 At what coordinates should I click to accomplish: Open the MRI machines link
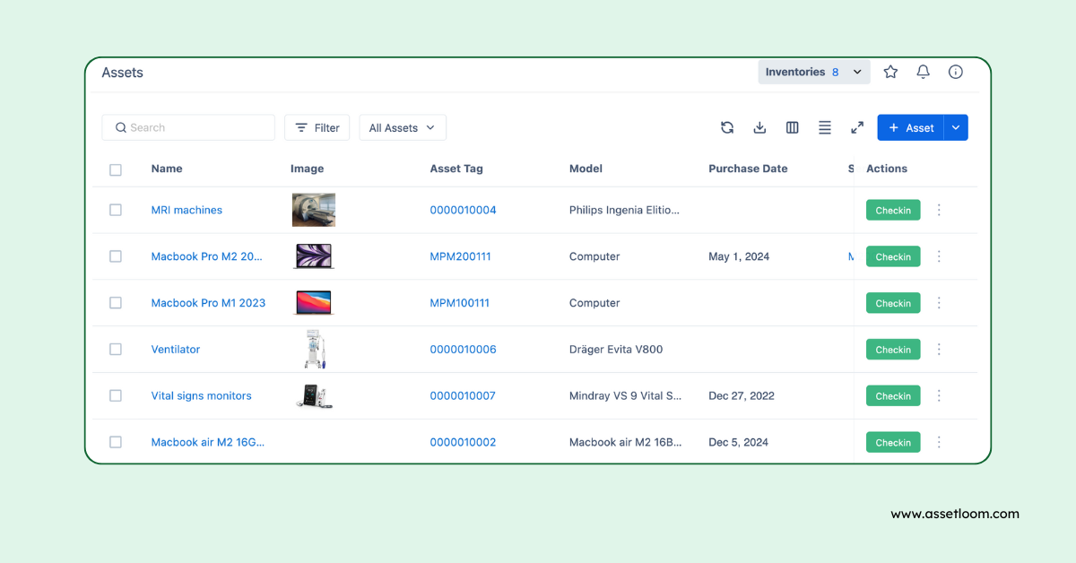click(187, 210)
